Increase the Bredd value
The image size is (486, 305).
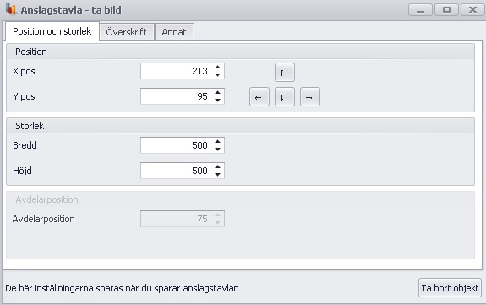click(x=217, y=142)
